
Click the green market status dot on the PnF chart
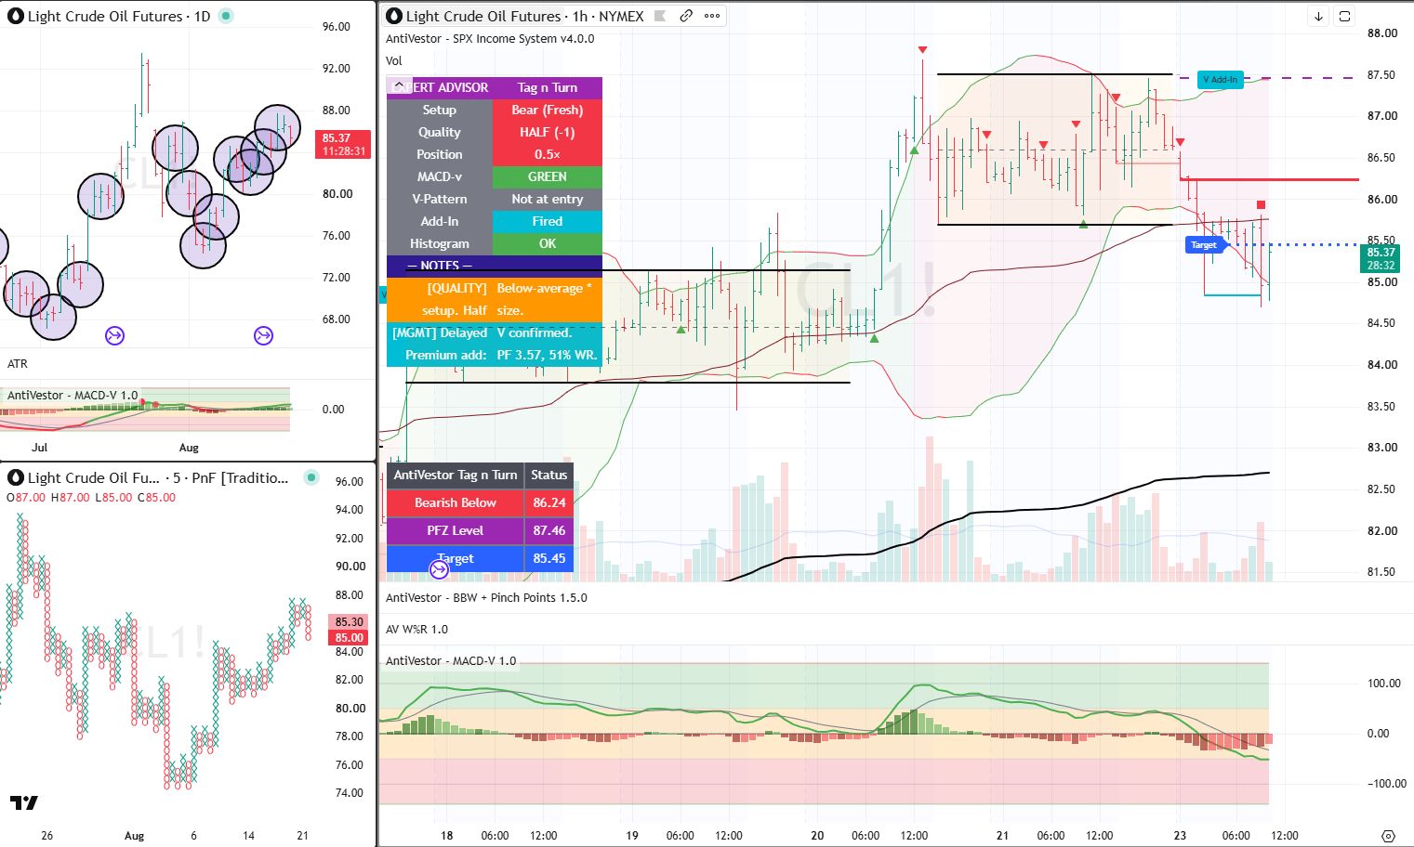coord(311,477)
